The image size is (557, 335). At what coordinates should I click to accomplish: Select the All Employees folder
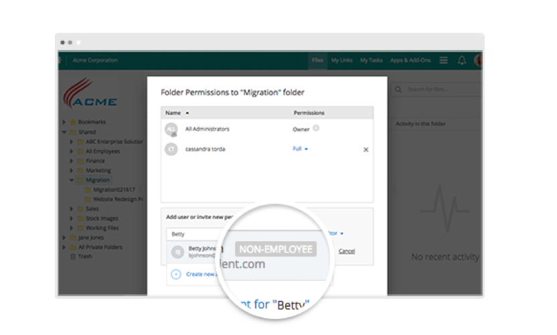[102, 151]
